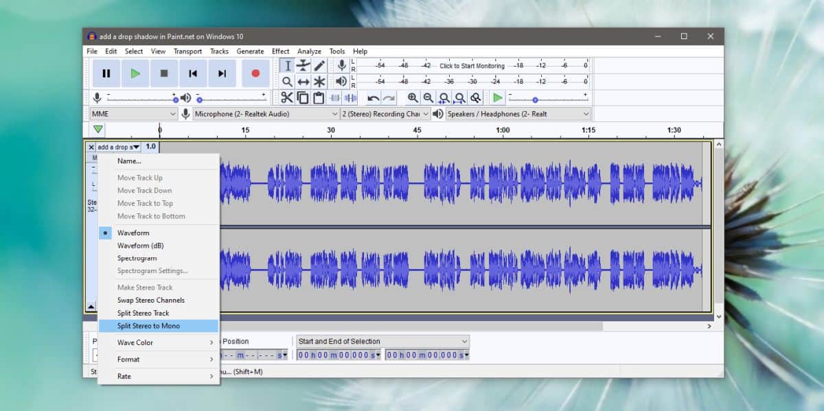This screenshot has height=411, width=824.
Task: Open the Effect menu
Action: pos(280,51)
